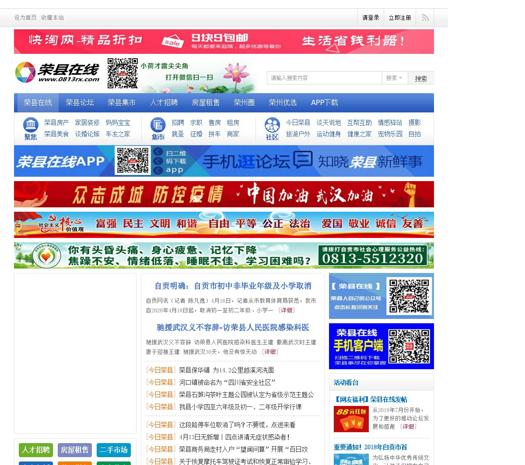The image size is (525, 465).
Task: Focus the search input field
Action: (x=325, y=78)
